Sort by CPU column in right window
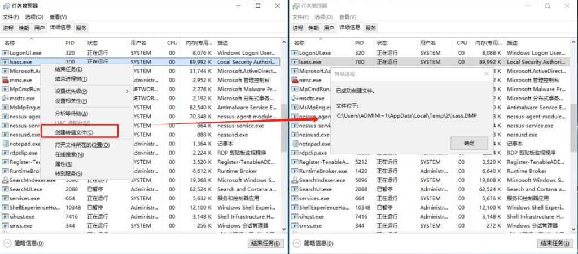578x254 pixels. (x=462, y=43)
